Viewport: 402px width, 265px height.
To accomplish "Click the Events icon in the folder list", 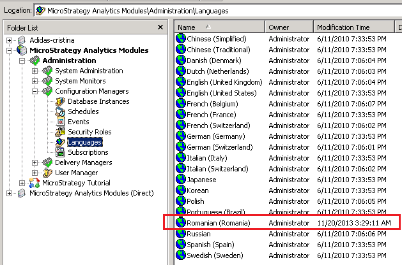I will (x=61, y=122).
